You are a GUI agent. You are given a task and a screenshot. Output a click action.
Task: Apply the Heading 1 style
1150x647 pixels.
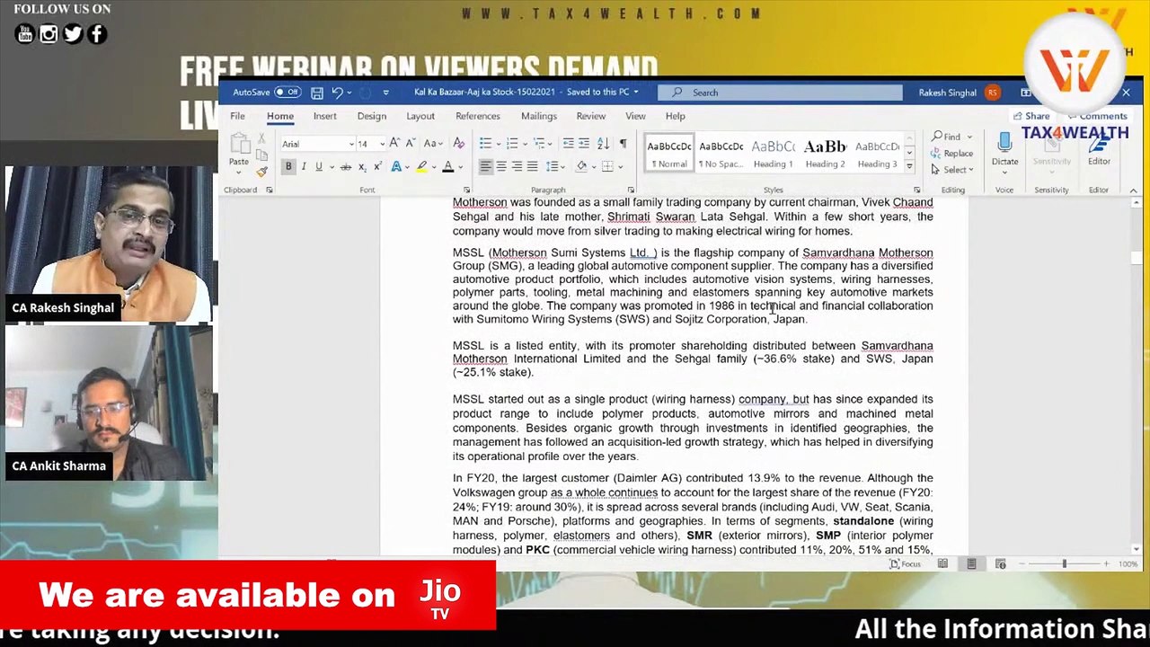773,155
